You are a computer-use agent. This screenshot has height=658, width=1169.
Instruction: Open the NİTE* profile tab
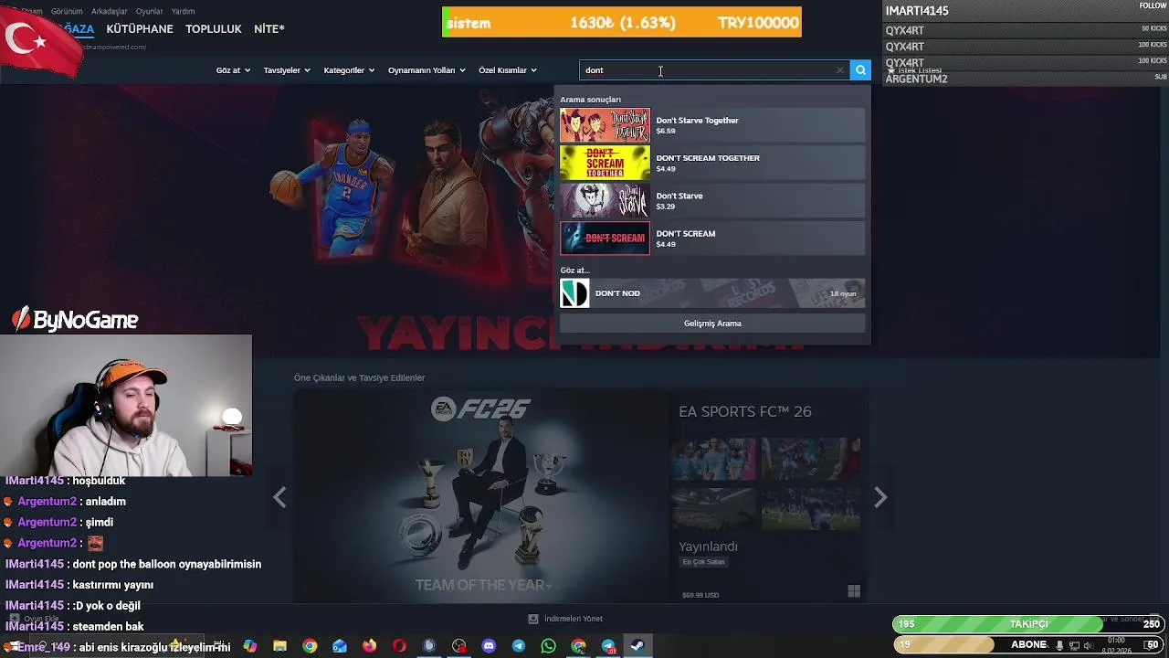(269, 29)
